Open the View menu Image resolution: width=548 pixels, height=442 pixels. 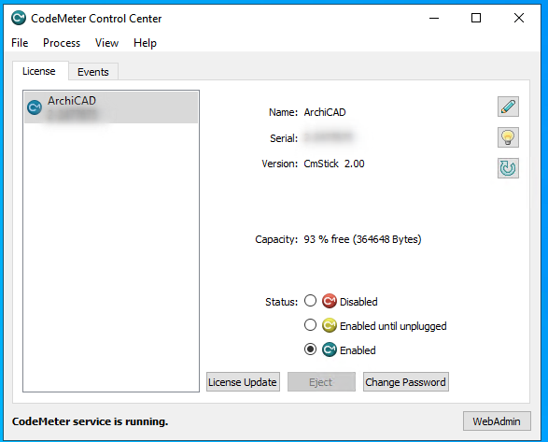click(x=106, y=43)
